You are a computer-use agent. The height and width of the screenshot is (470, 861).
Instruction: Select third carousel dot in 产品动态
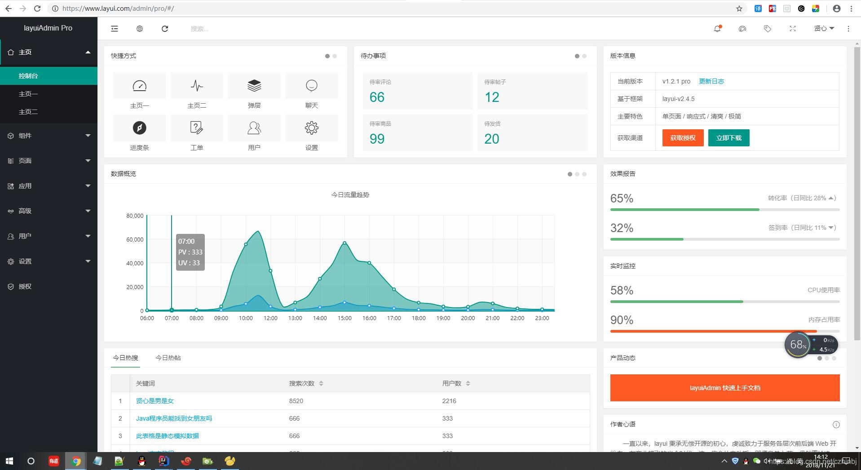point(834,358)
